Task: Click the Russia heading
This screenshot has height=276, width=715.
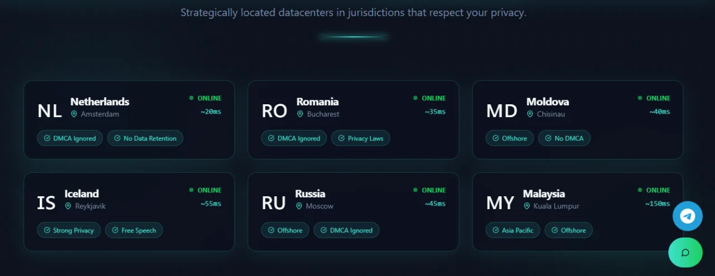Action: point(310,193)
